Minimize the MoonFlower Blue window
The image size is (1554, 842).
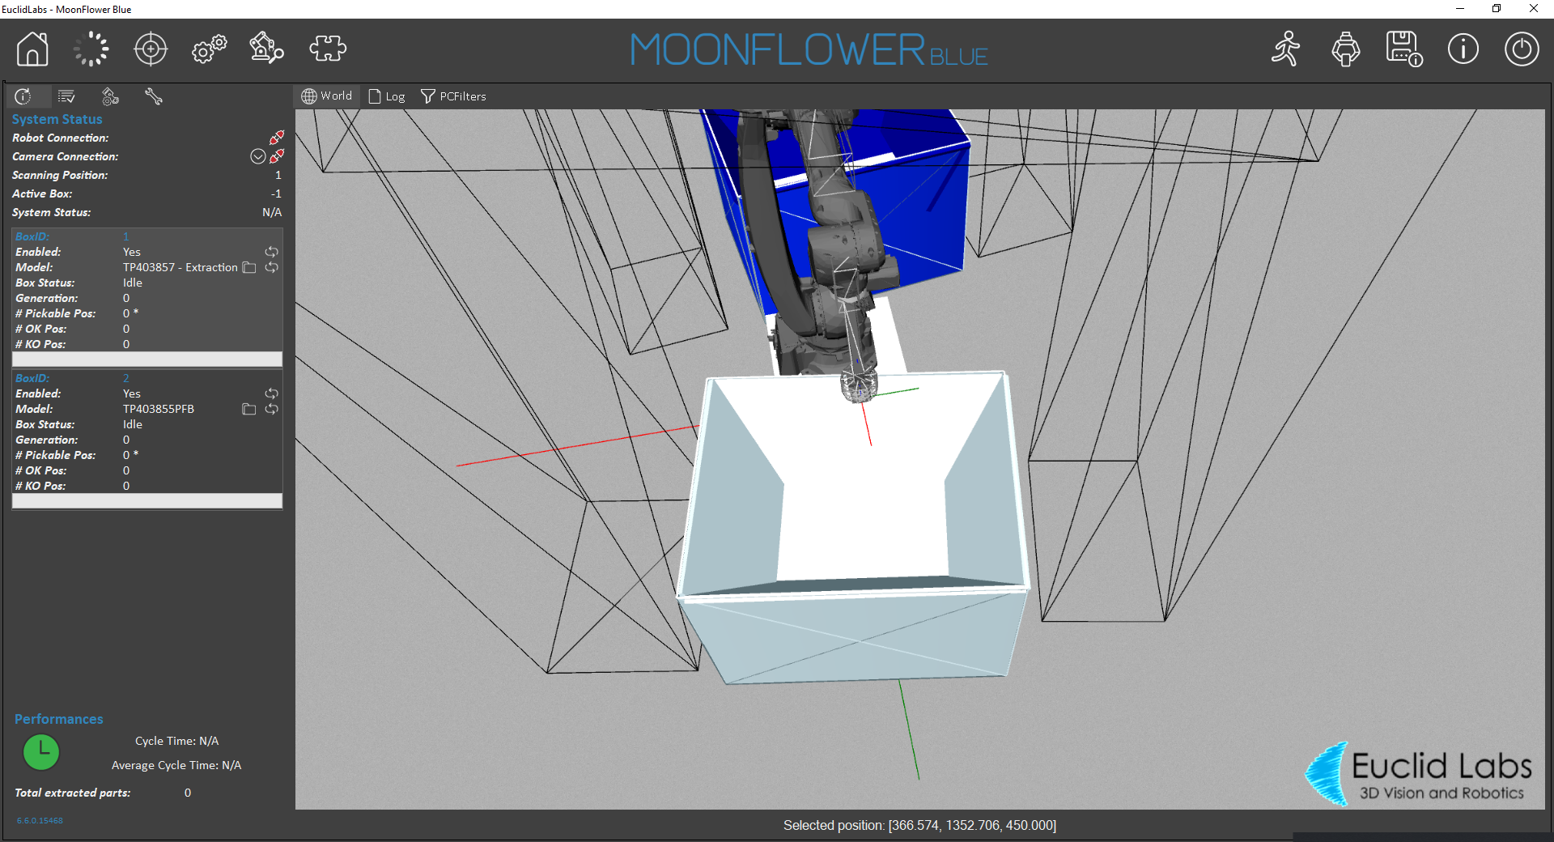click(1460, 9)
